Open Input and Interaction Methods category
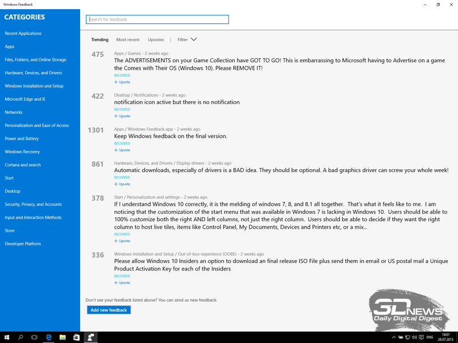The height and width of the screenshot is (343, 458). 33,217
